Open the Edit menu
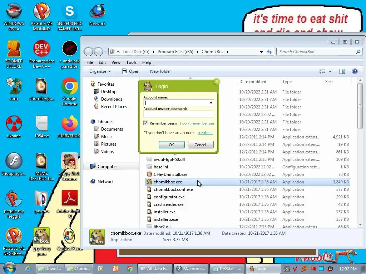This screenshot has height=274, width=366. click(102, 62)
